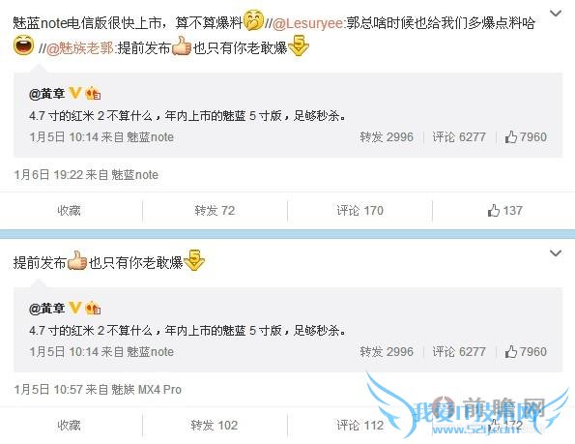Click the laughing emoji in the first post
Image resolution: width=575 pixels, height=444 pixels.
23,45
